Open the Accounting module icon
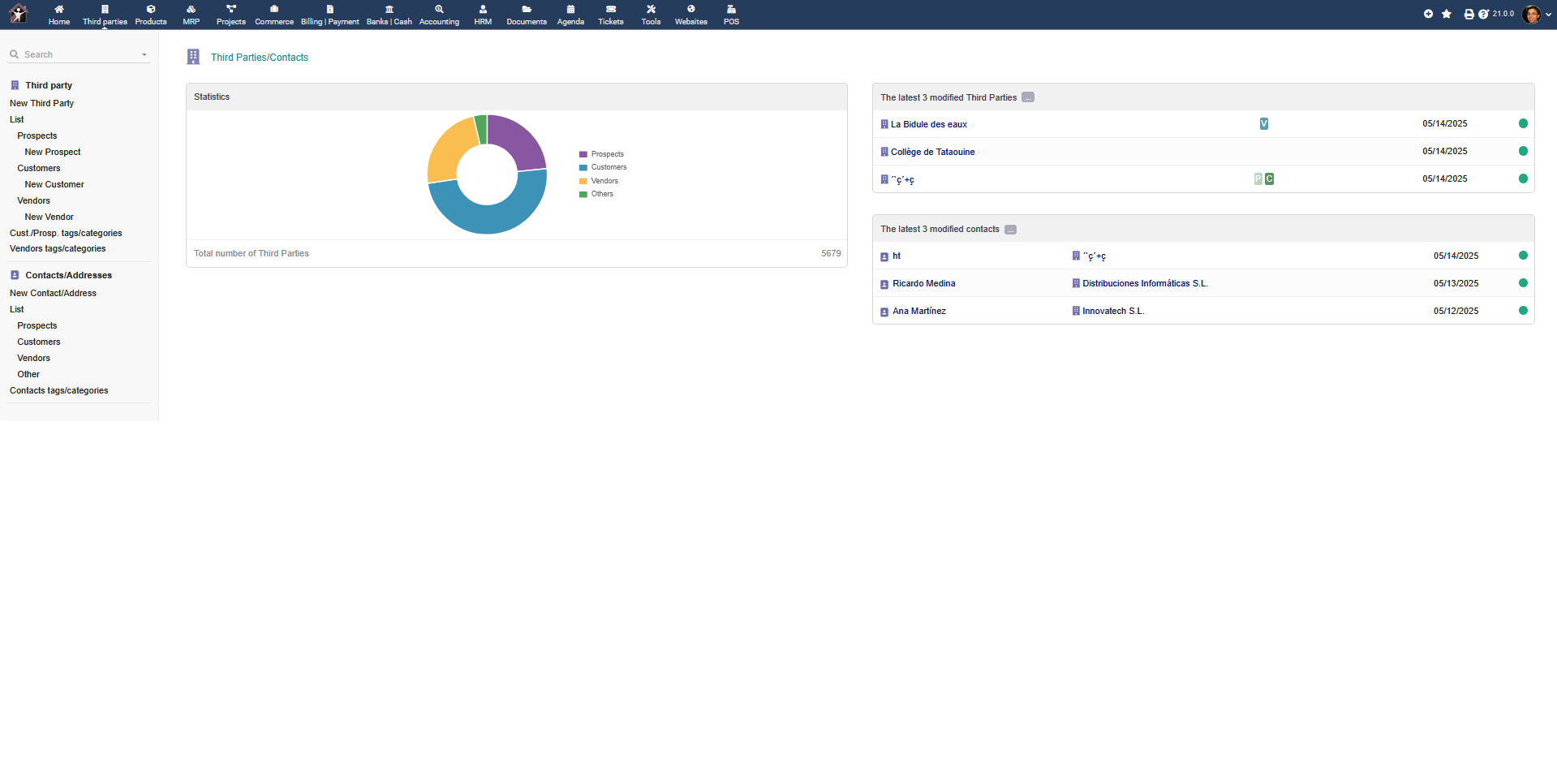 click(x=439, y=14)
